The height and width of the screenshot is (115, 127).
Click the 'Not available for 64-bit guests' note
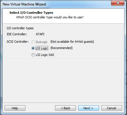72,42
